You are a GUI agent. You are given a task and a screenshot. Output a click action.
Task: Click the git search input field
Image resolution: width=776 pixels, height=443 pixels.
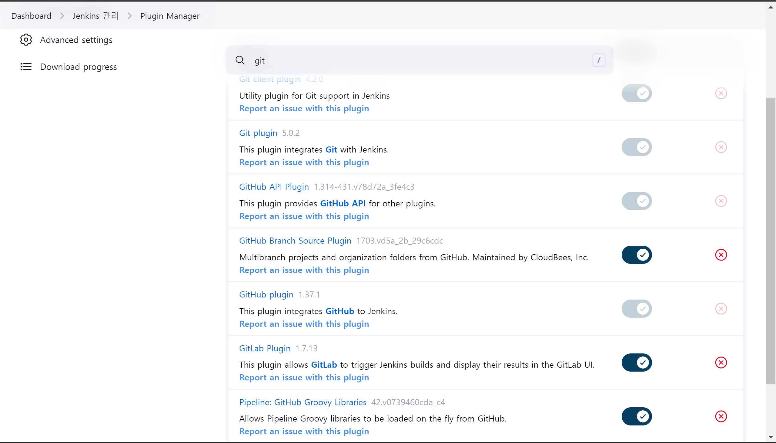[x=421, y=60]
